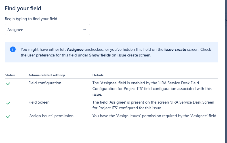Click the 'Begin typing to find your field' label
This screenshot has height=143, width=227.
pyautogui.click(x=31, y=19)
